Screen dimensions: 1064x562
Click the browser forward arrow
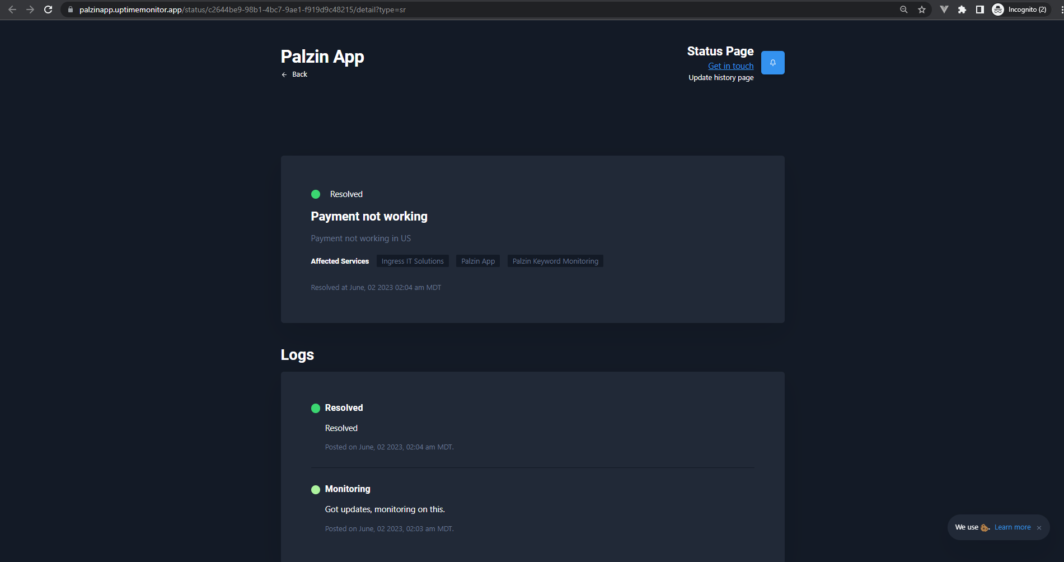30,10
